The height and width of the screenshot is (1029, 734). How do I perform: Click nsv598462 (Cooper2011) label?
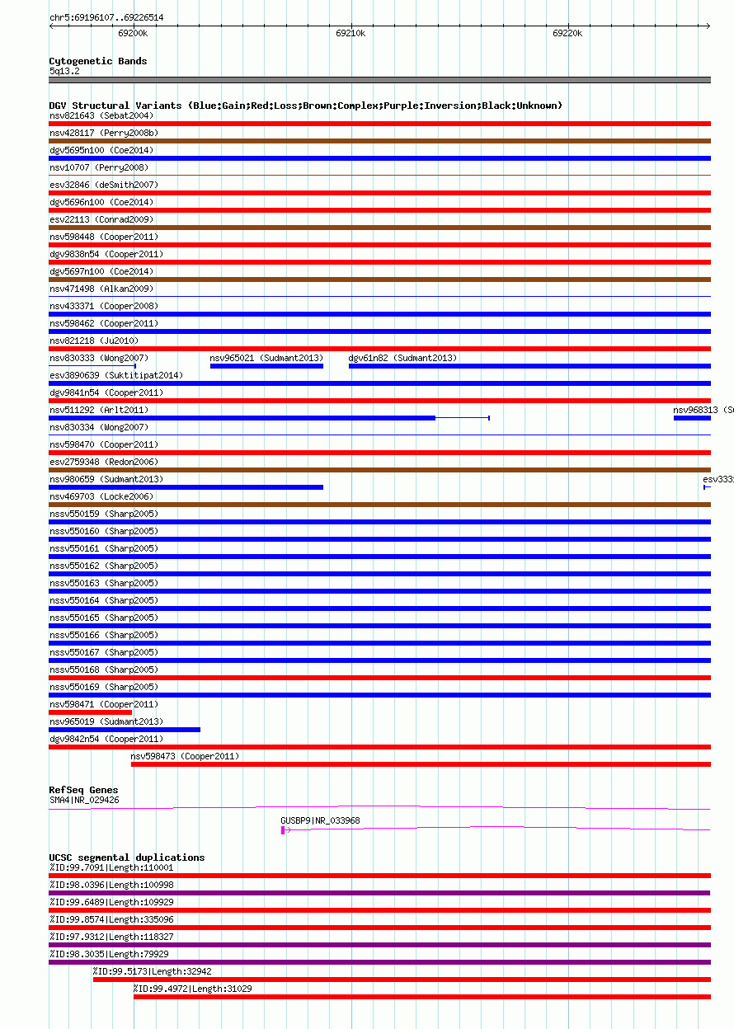click(104, 323)
